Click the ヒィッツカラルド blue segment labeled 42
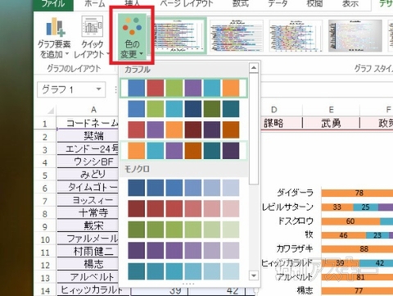The height and width of the screenshot is (296, 393). [x=376, y=263]
